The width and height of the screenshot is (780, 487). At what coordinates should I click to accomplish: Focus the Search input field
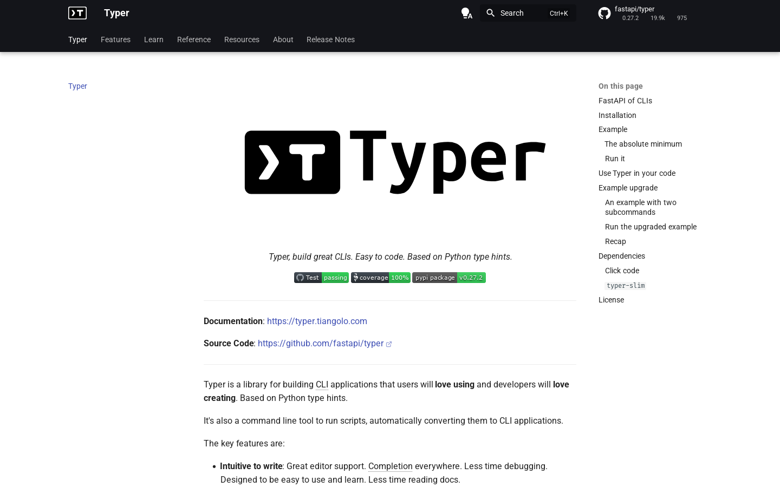tap(528, 13)
